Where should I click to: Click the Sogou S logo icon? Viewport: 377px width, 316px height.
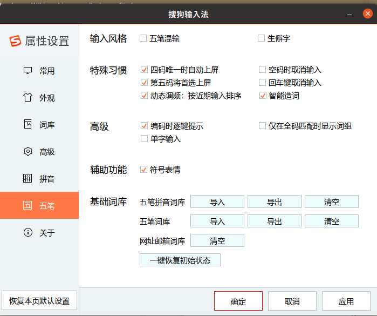click(x=15, y=41)
